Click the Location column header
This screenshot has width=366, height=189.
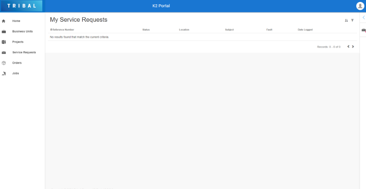184,29
